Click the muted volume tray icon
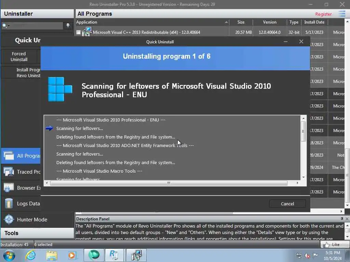 (307, 256)
